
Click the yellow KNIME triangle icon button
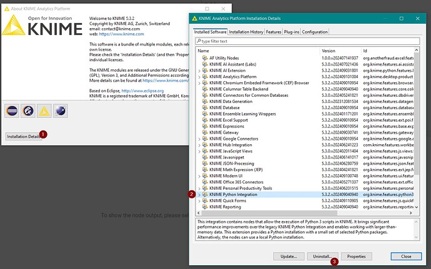tap(44, 111)
